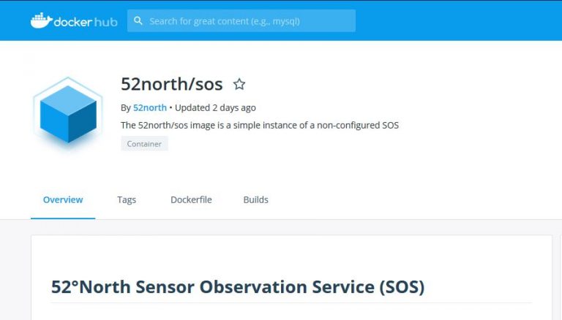This screenshot has height=320, width=562.
Task: Click the Sensor Observation Service README heading
Action: [x=238, y=287]
